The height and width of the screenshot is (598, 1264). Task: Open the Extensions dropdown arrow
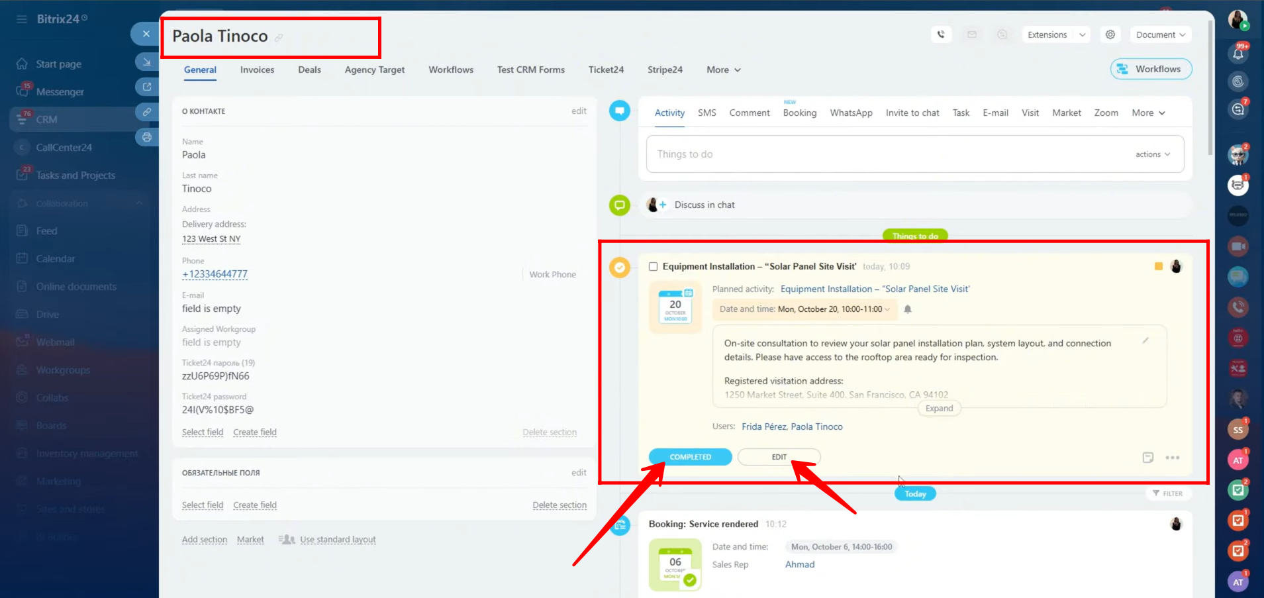coord(1083,35)
